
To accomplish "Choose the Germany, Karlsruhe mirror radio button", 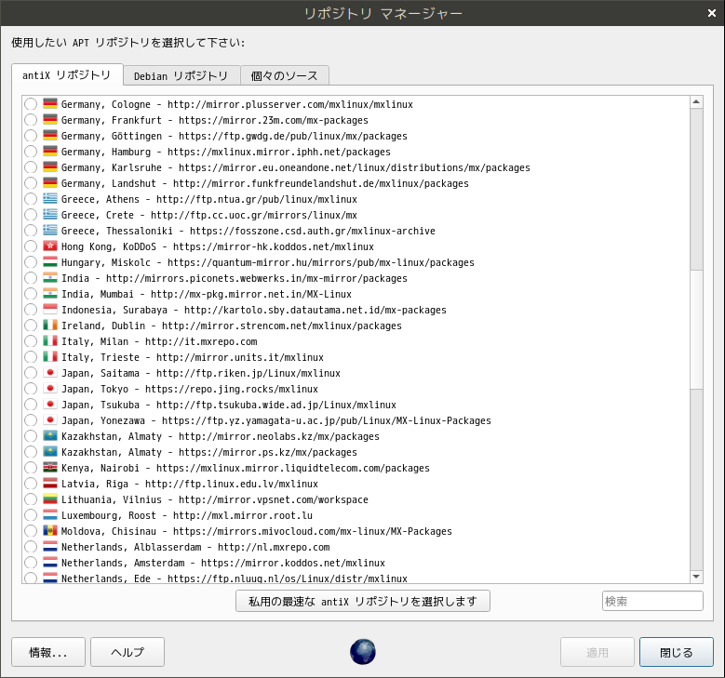I will (x=31, y=167).
